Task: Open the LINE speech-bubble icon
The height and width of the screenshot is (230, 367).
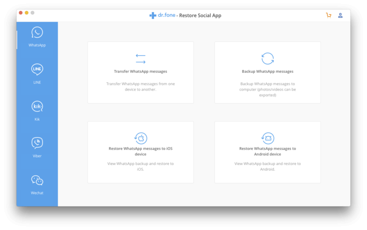Action: coord(37,69)
